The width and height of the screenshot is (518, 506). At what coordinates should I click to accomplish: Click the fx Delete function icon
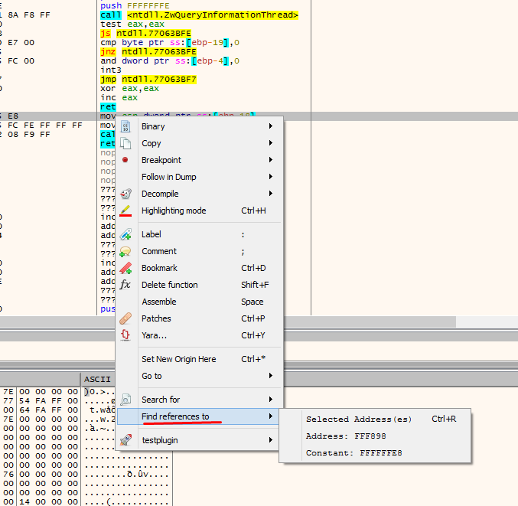(x=126, y=285)
